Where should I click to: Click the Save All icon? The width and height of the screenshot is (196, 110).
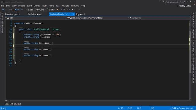pos(18,9)
